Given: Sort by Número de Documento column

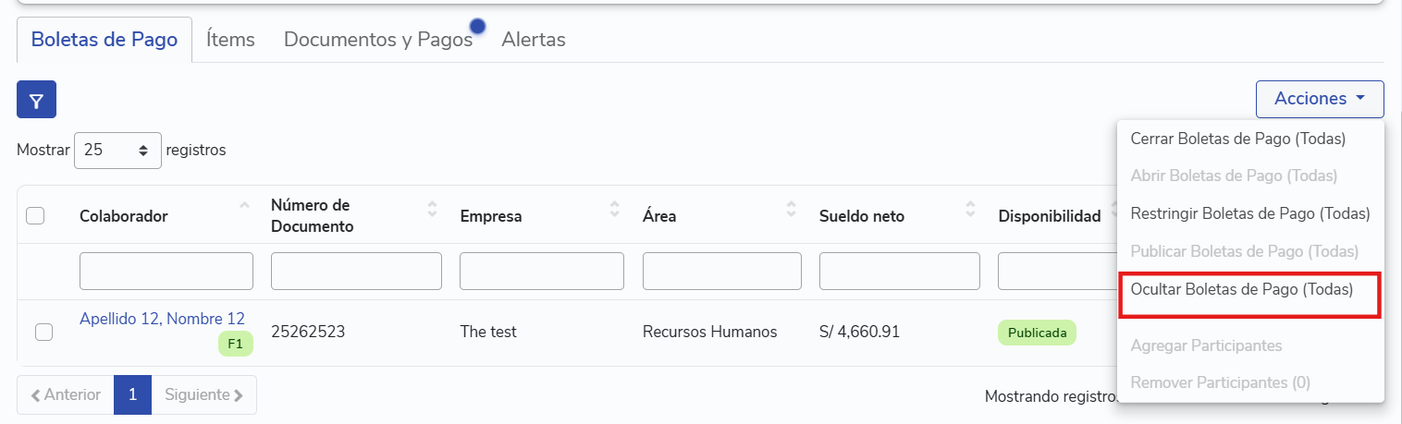Looking at the screenshot, I should point(432,210).
